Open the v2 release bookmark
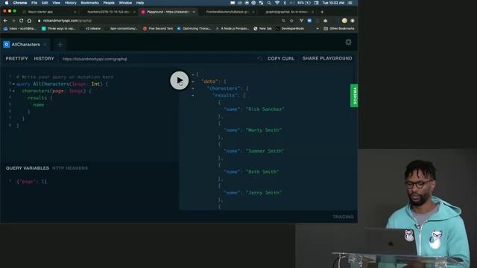Viewport: 477px width, 268px height. 90,28
